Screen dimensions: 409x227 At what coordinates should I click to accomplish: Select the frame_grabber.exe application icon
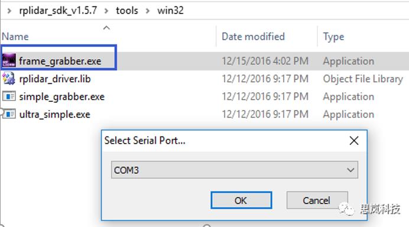tap(9, 60)
